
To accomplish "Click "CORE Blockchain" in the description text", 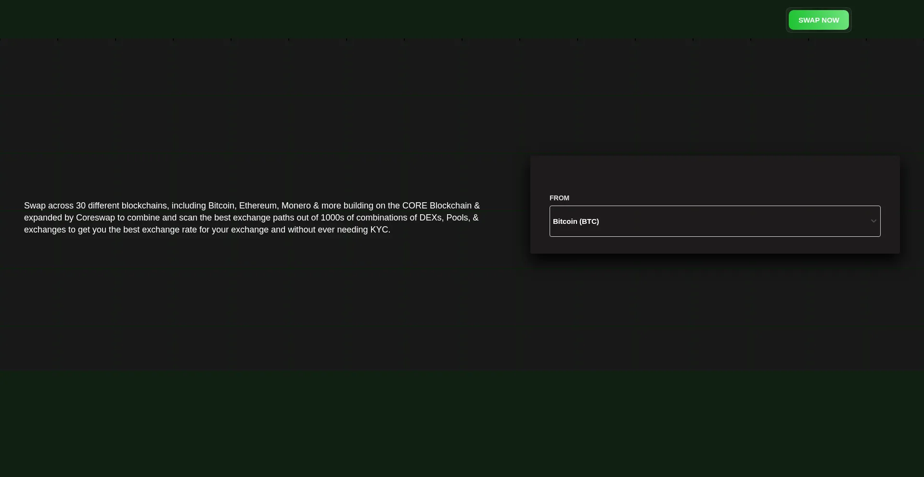I will (x=437, y=206).
